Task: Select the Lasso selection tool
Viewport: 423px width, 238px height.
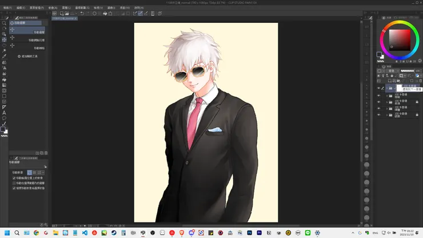Action: click(x=4, y=45)
